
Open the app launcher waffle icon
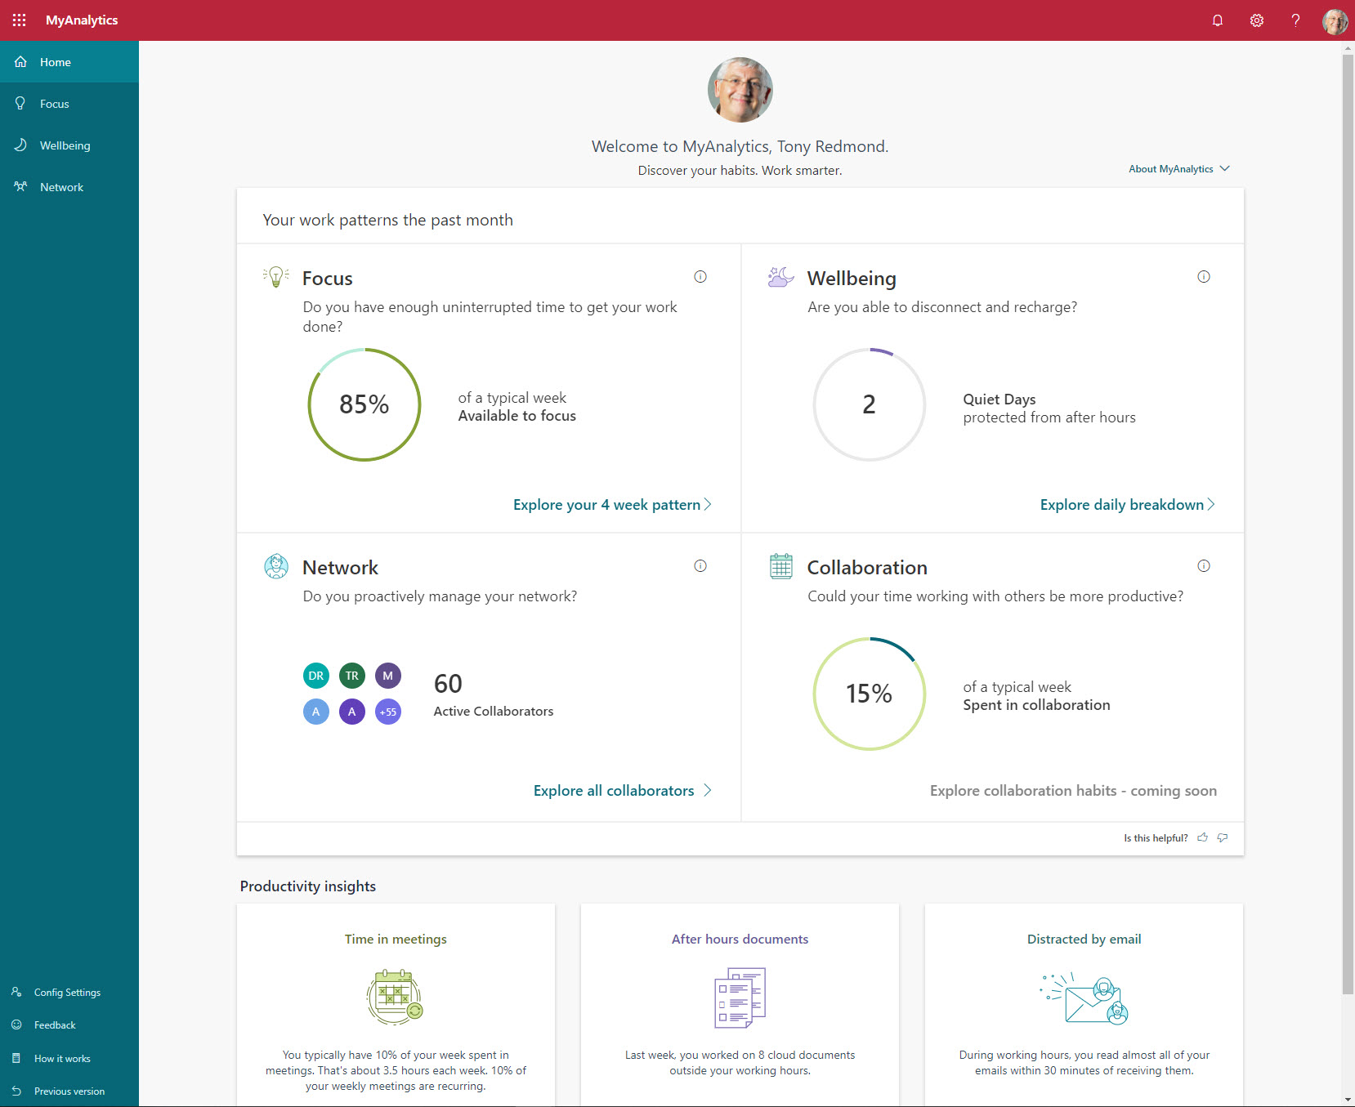(x=20, y=20)
